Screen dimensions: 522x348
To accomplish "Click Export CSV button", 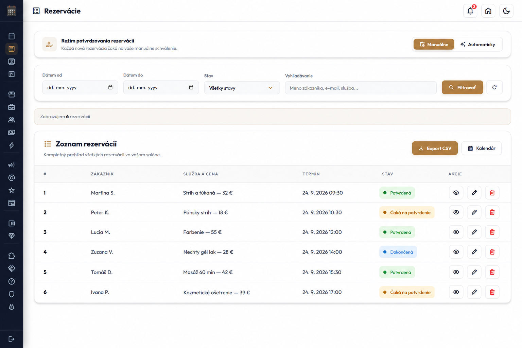I will pyautogui.click(x=435, y=148).
